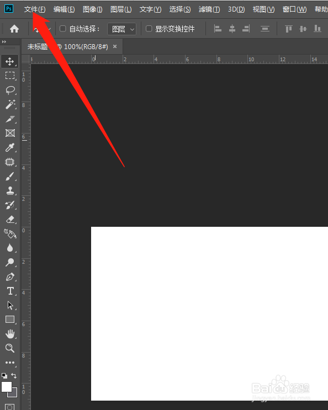Open the background color picker swatch
328x410 pixels.
click(x=14, y=393)
